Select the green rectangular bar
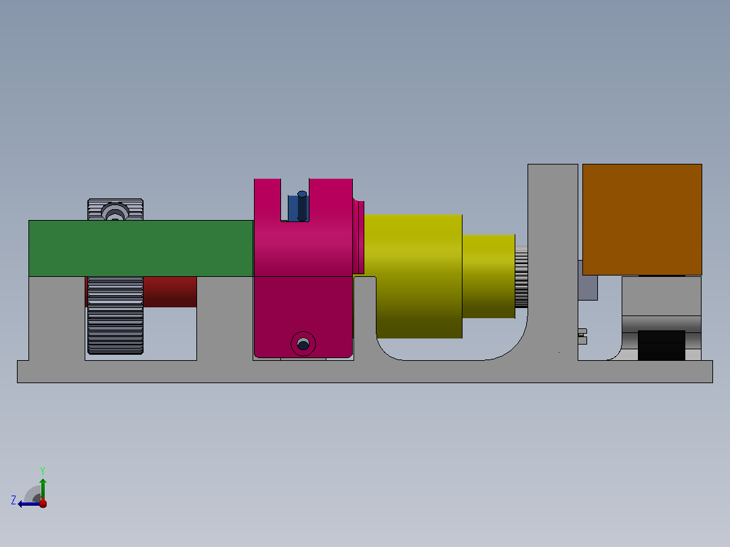The height and width of the screenshot is (547, 730). 141,248
